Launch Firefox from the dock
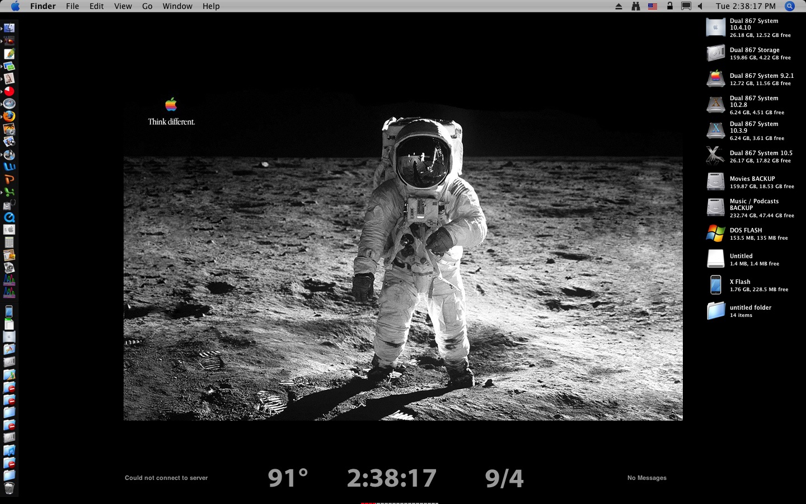 [x=9, y=116]
